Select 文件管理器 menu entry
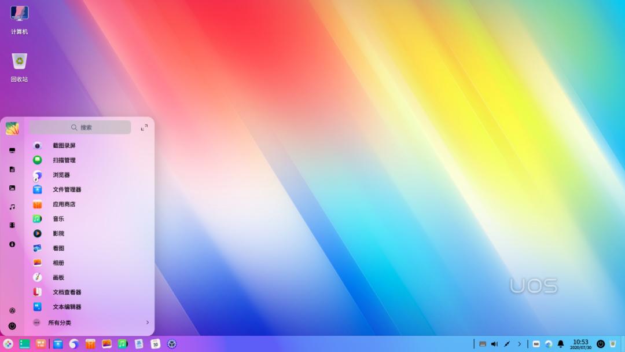 67,189
